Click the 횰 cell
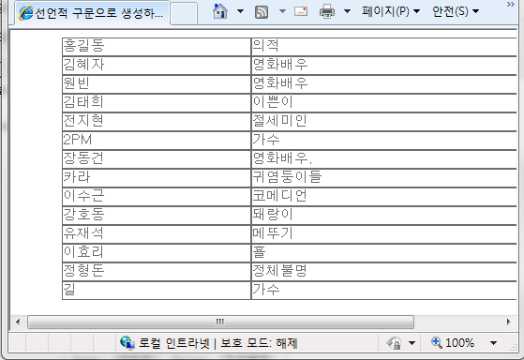Image resolution: width=524 pixels, height=360 pixels. coord(384,252)
